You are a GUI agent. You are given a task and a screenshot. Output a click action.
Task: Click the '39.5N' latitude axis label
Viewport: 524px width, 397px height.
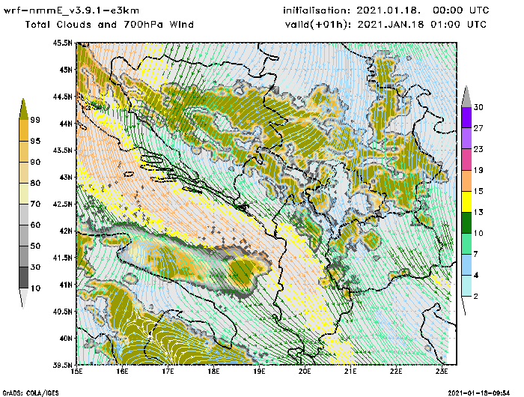(62, 365)
